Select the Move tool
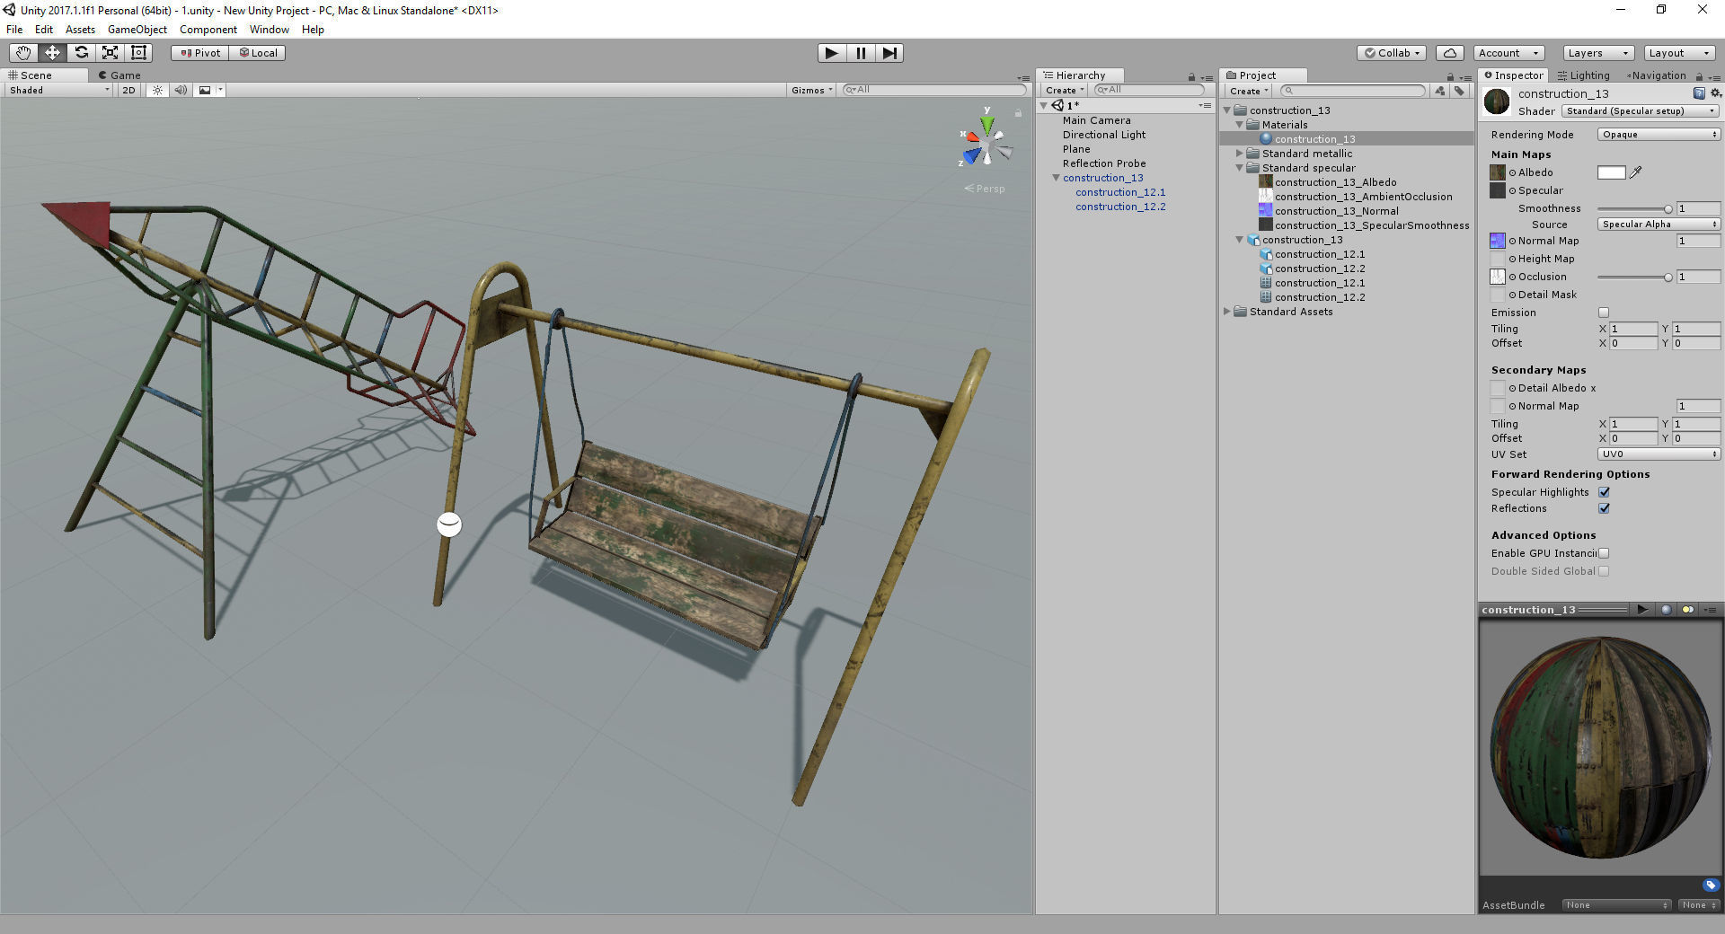Image resolution: width=1725 pixels, height=934 pixels. [52, 53]
